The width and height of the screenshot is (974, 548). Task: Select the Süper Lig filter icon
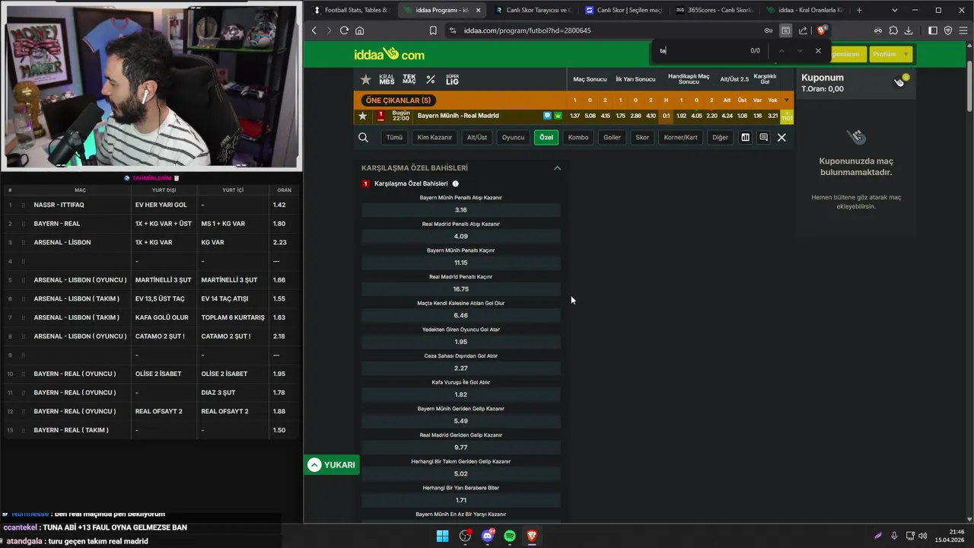[452, 79]
